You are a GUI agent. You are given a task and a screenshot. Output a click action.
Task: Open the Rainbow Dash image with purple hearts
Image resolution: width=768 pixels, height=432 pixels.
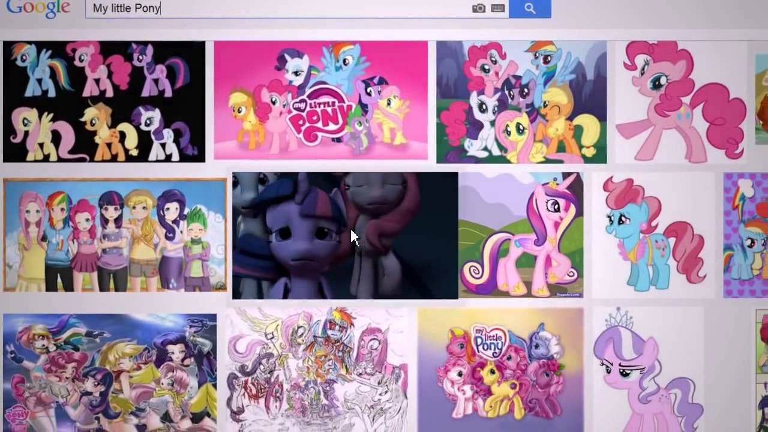click(x=746, y=235)
